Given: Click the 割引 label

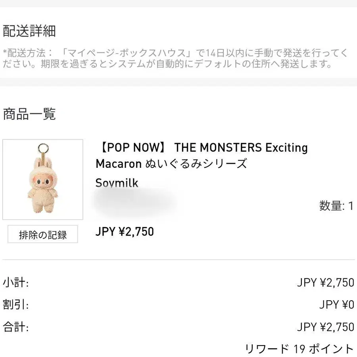Looking at the screenshot, I should [x=16, y=305].
